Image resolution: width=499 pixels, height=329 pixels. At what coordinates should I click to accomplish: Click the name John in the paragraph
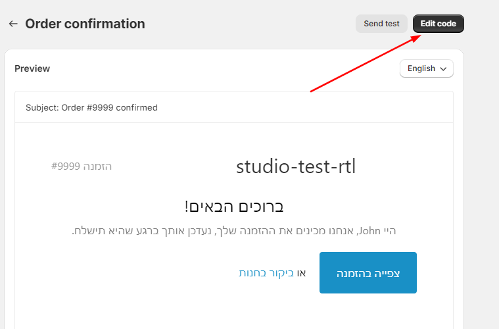(369, 230)
